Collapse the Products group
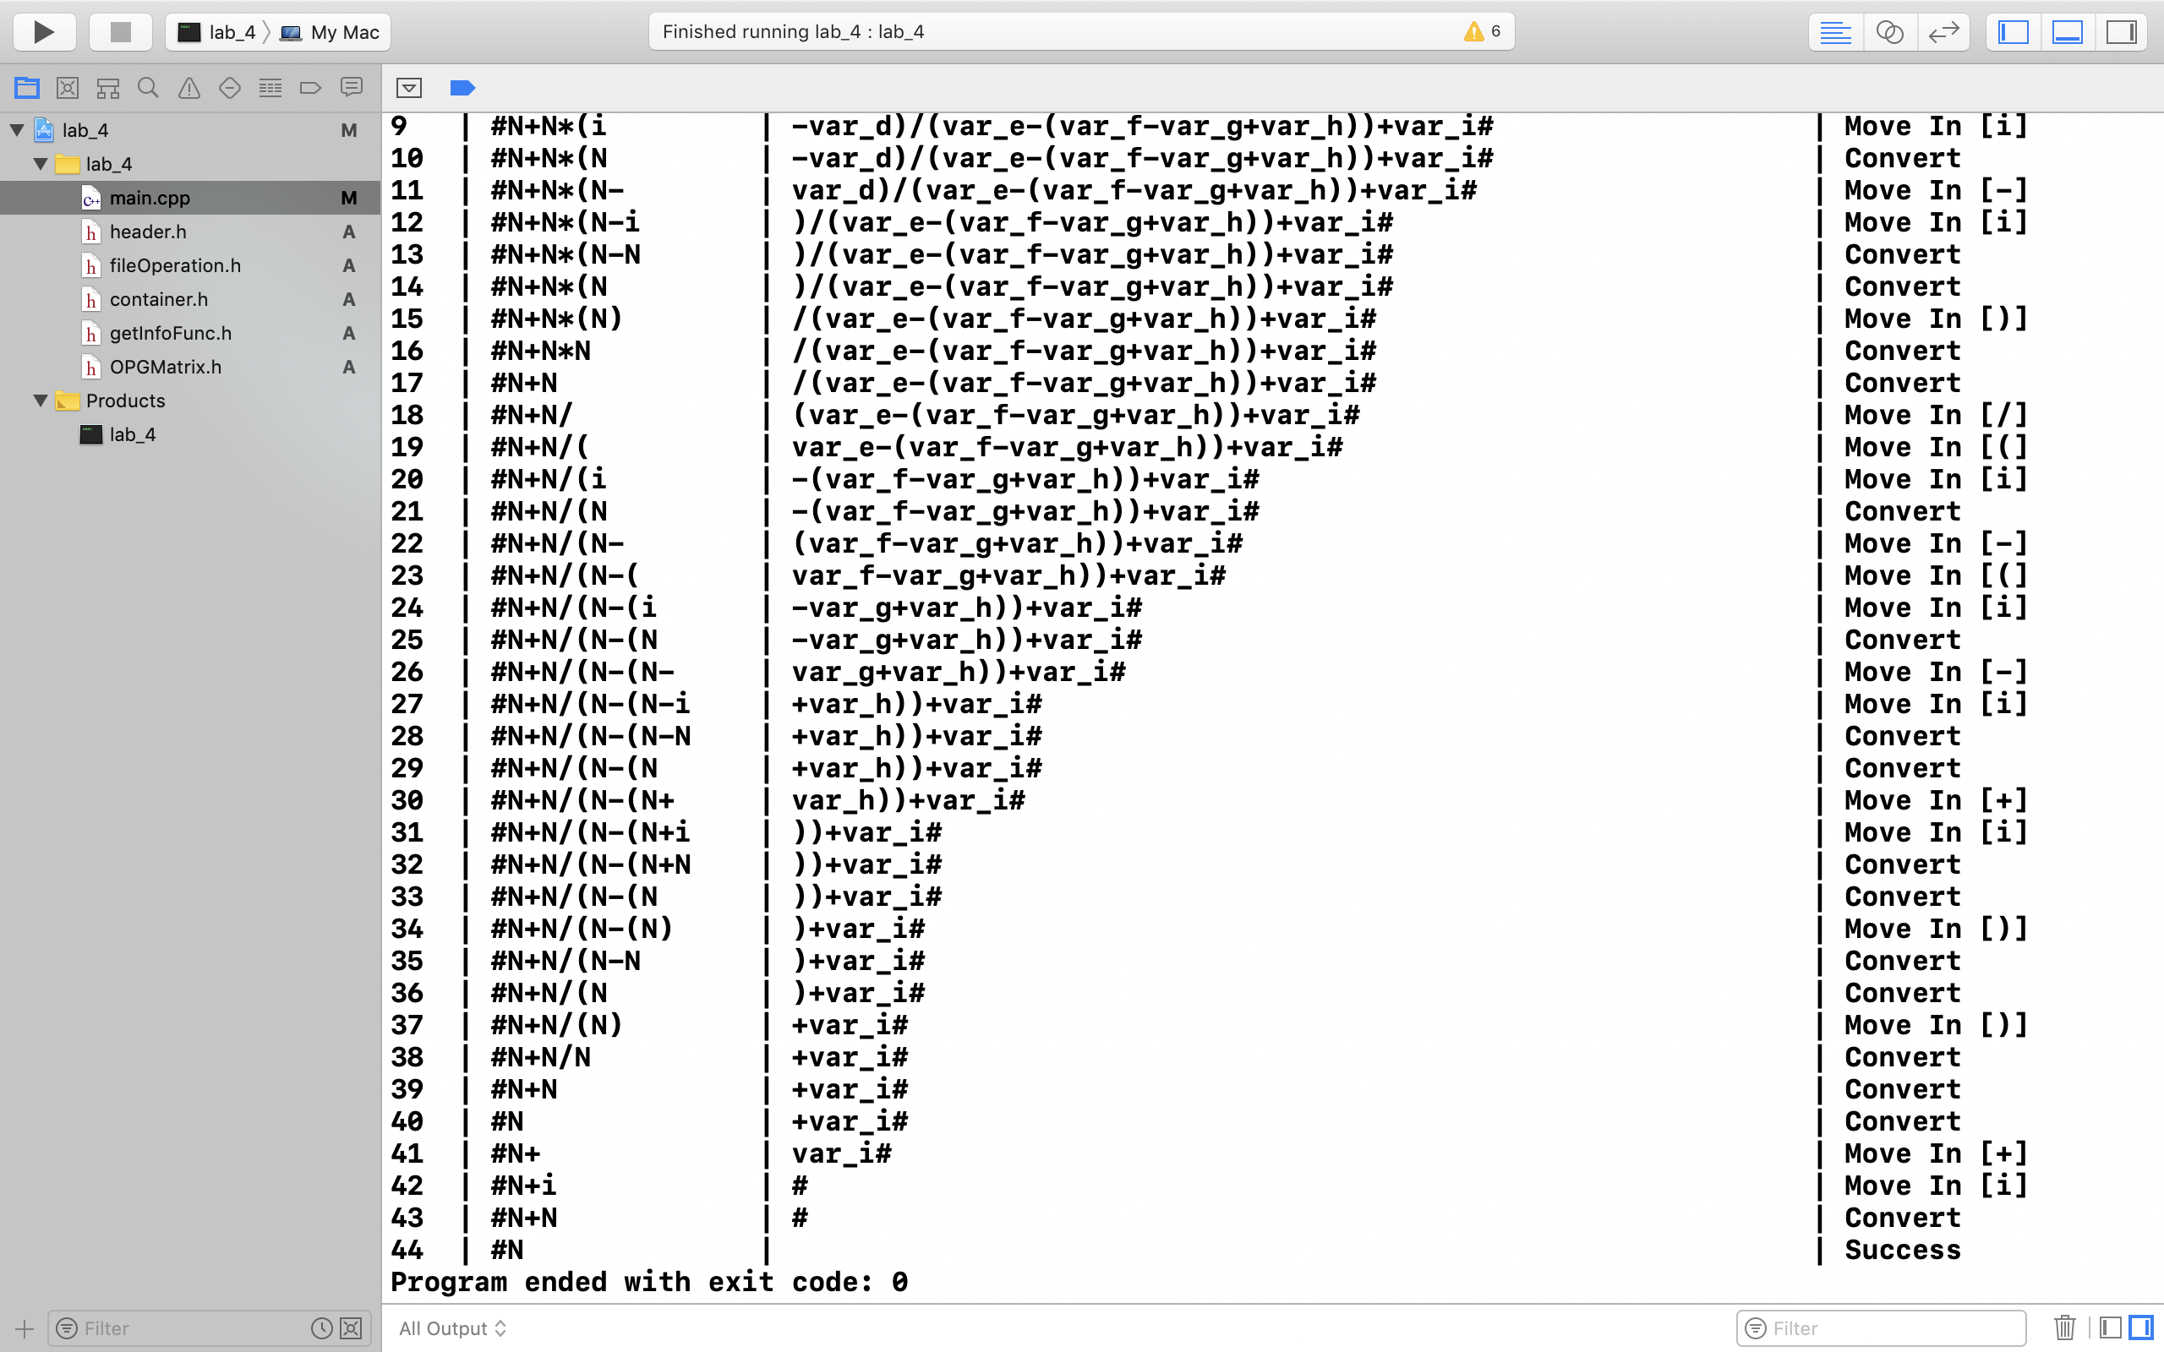This screenshot has width=2164, height=1352. click(x=41, y=401)
